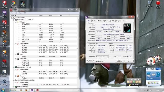
Task: Click the HWMonitor scroll down arrow
Action: click(78, 87)
